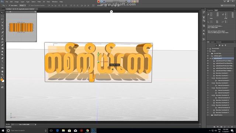Collapse Boundary Constraint 10 node
236x133 pixels.
(212, 95)
